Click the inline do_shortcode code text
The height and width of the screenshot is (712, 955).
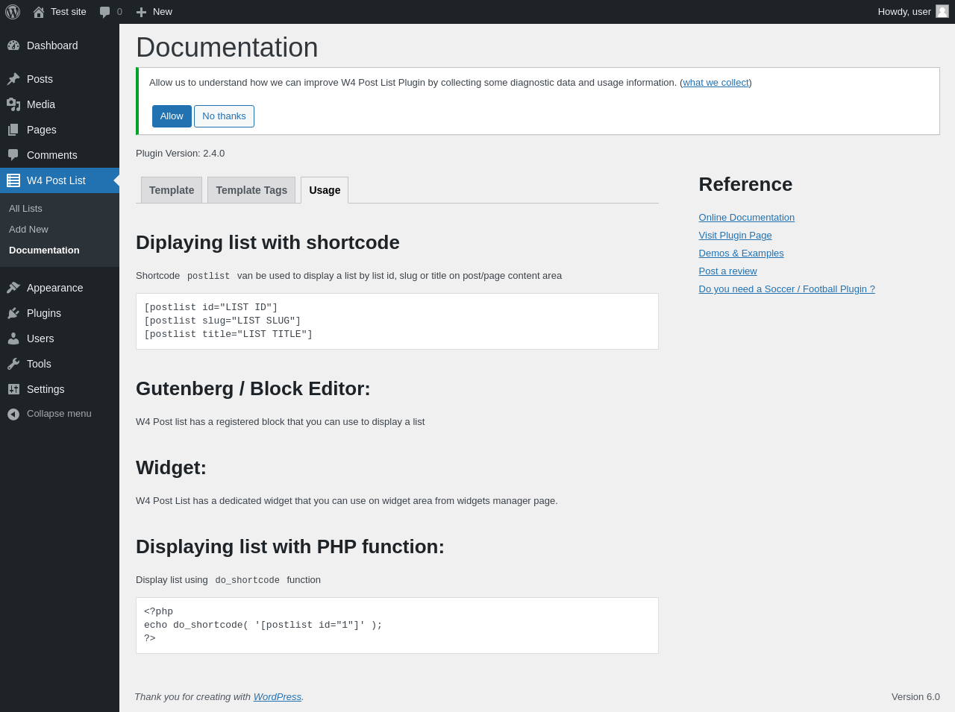248,580
